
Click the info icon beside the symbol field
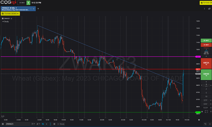3,124
